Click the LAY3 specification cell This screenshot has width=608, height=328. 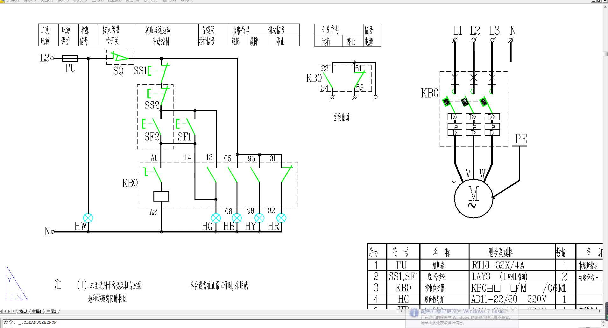[x=512, y=276]
